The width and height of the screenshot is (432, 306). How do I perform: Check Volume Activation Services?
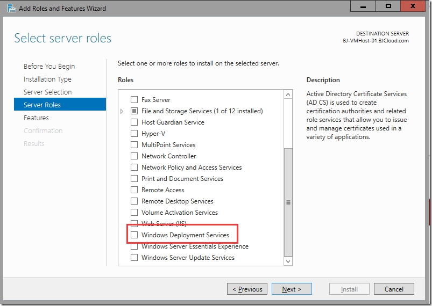pyautogui.click(x=134, y=212)
